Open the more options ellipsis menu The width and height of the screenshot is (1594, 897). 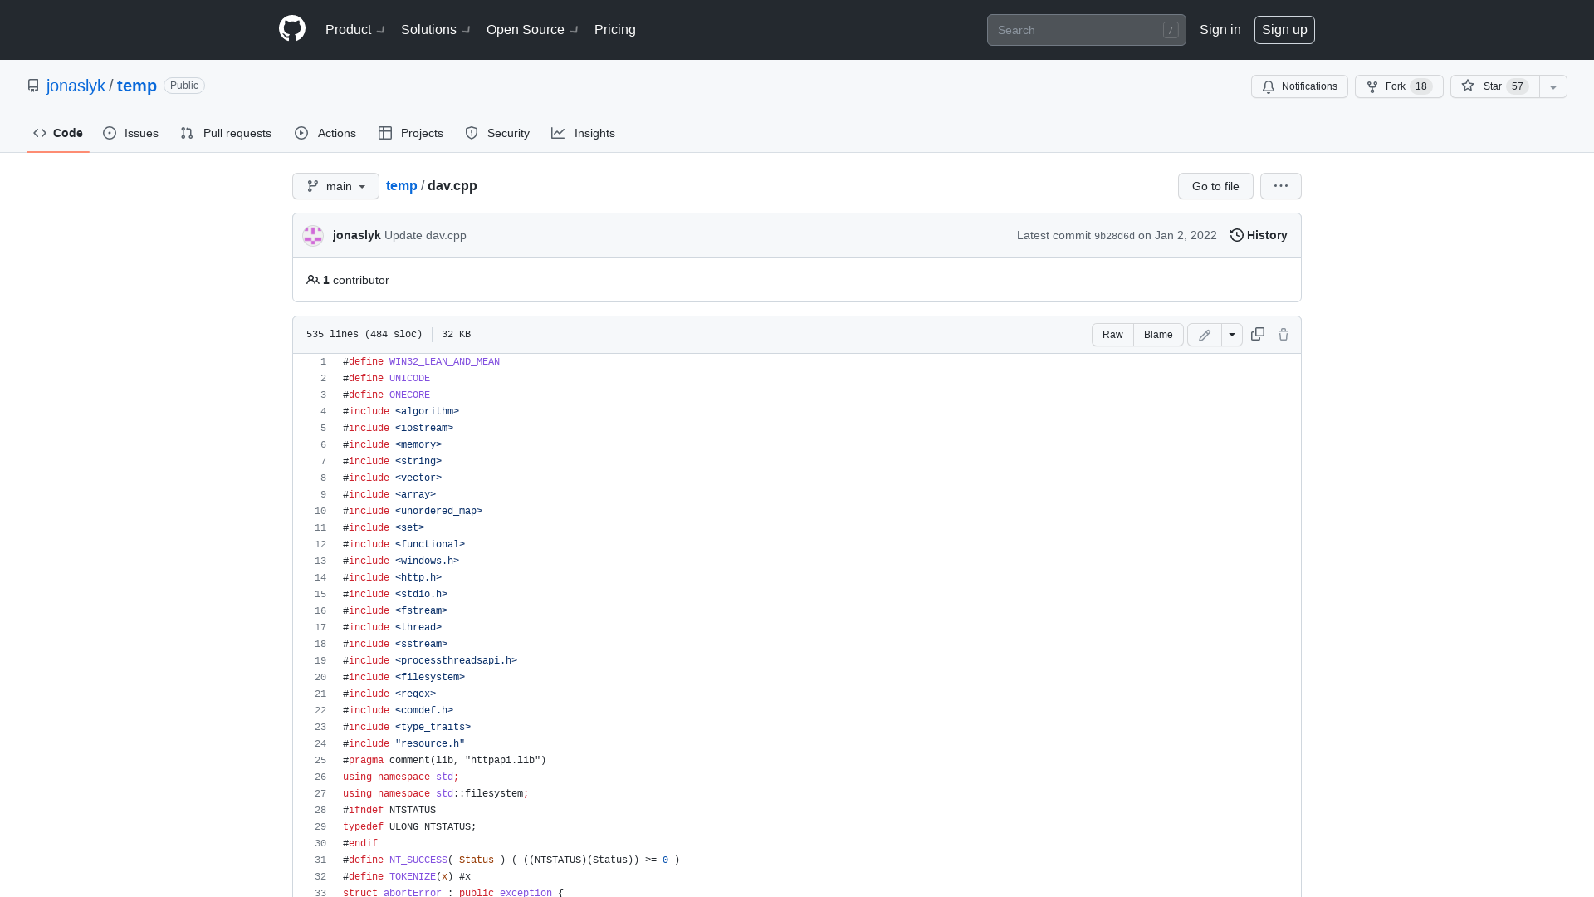[1281, 186]
